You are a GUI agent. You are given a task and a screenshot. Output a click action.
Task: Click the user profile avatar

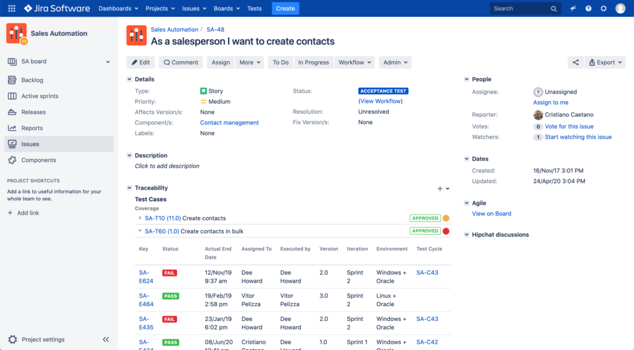point(620,9)
